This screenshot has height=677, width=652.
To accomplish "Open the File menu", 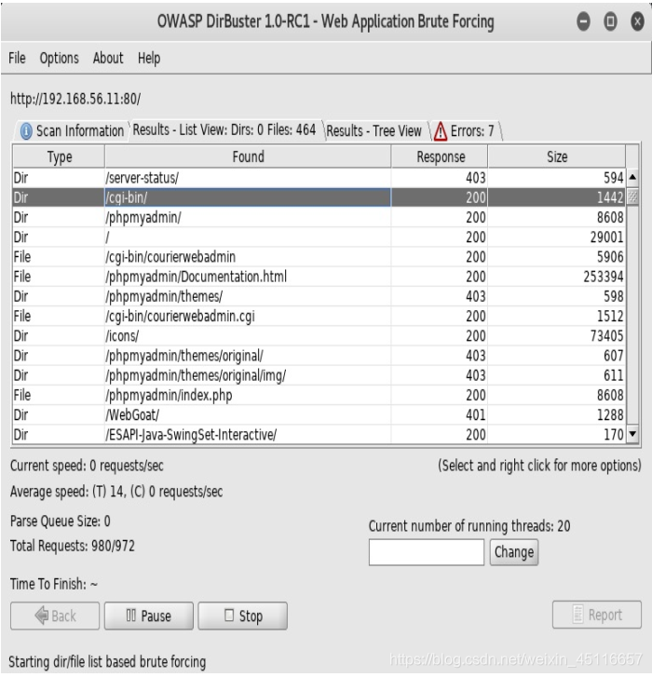I will point(17,58).
